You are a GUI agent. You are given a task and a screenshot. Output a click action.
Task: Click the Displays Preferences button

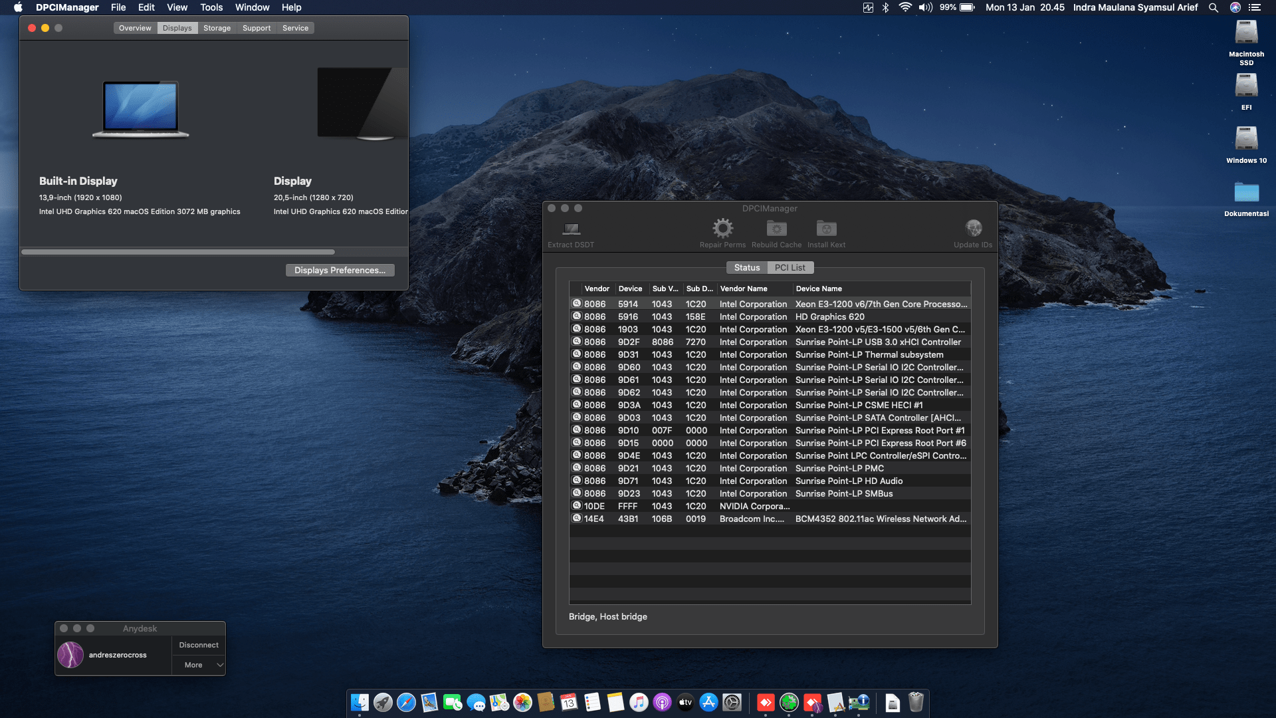(x=340, y=270)
